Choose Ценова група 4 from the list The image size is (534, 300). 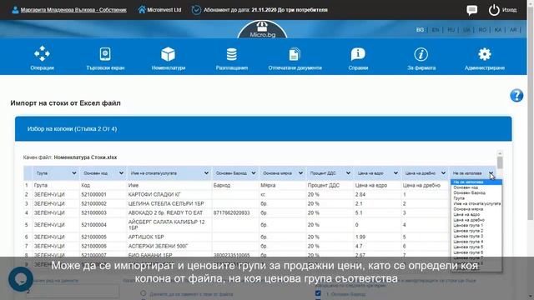point(476,242)
